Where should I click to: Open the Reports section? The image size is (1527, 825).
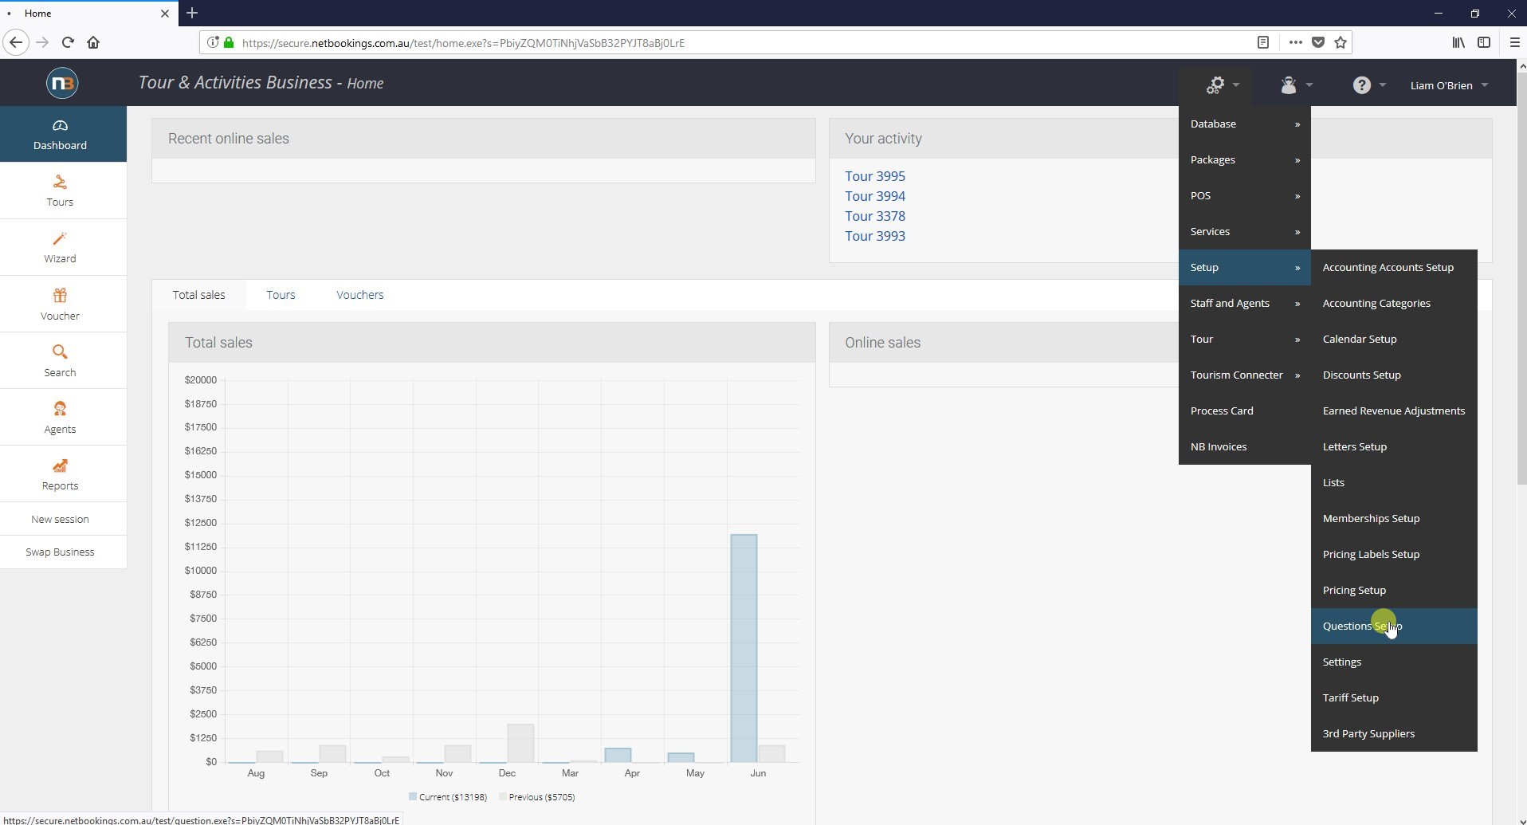(59, 473)
